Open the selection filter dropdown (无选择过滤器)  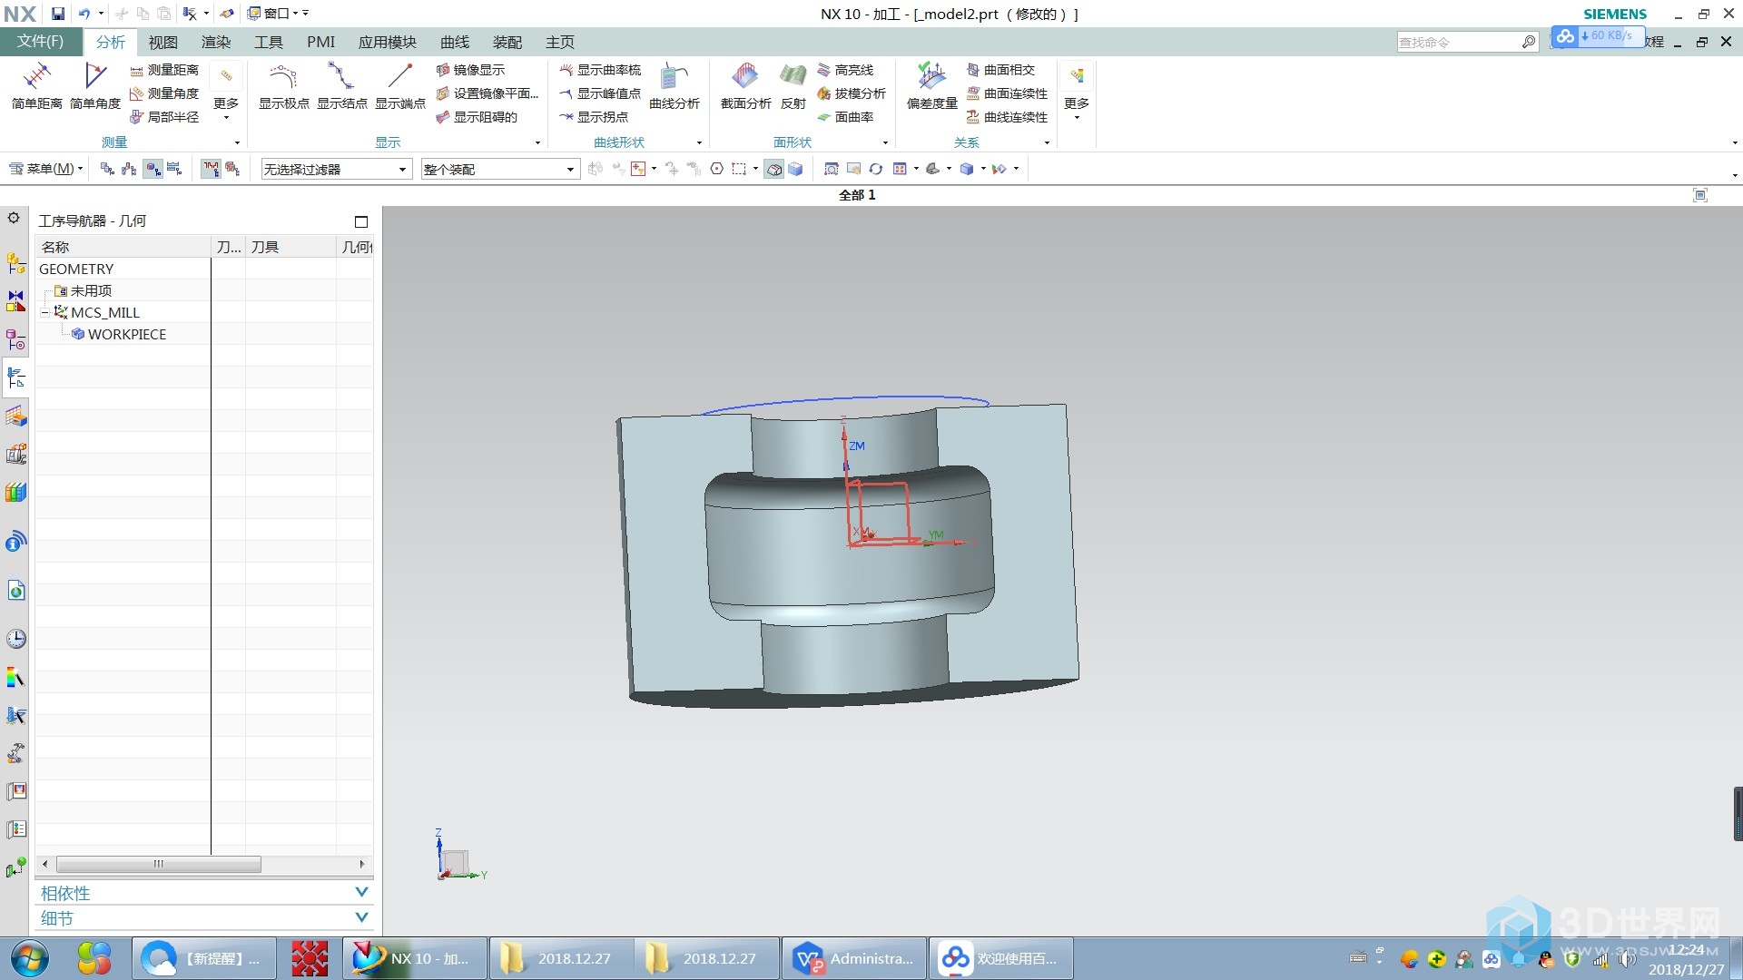336,169
